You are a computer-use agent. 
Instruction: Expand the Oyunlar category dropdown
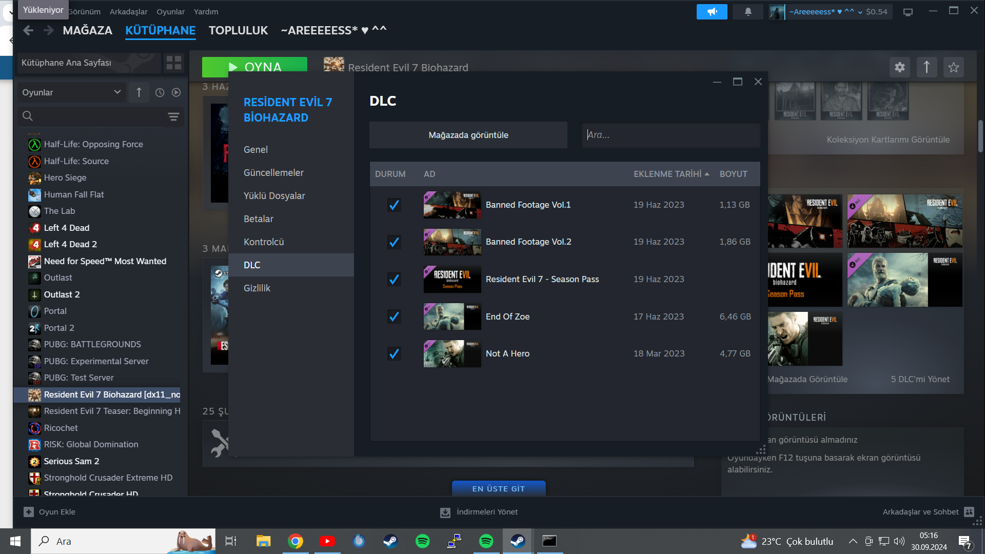[x=71, y=92]
